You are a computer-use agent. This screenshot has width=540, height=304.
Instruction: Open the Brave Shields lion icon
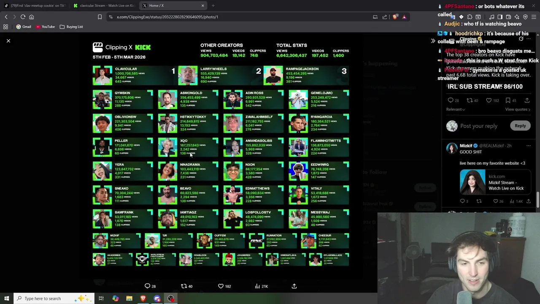point(395,17)
